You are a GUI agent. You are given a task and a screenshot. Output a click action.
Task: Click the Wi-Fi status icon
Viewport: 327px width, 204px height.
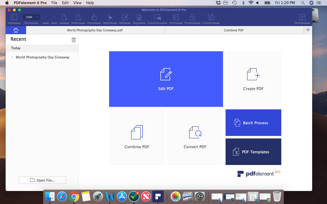[x=251, y=3]
